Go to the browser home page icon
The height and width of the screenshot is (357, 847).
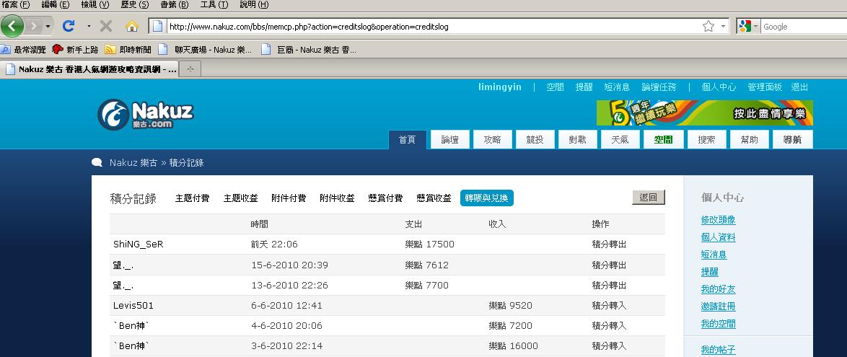click(x=131, y=27)
